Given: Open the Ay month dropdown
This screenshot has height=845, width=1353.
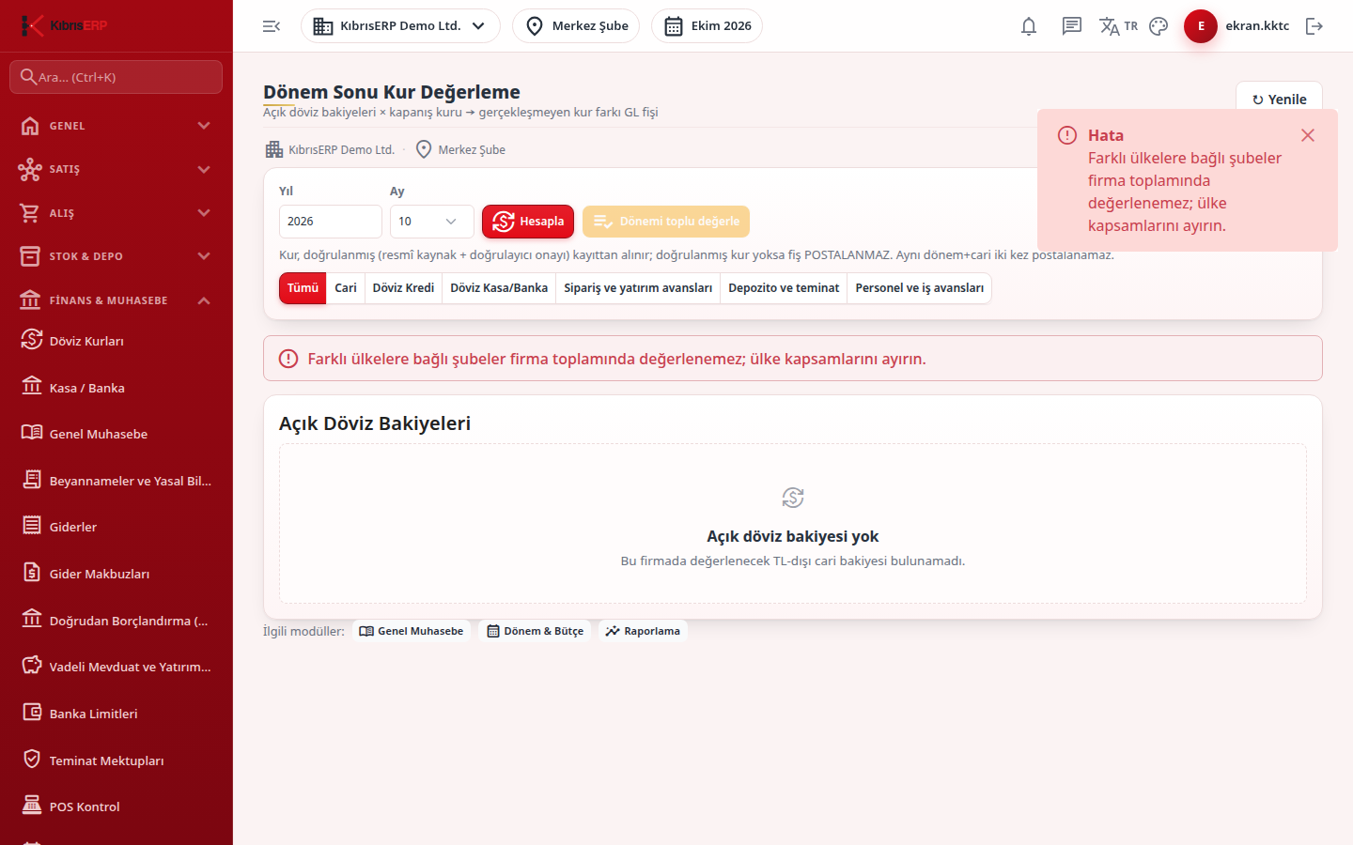Looking at the screenshot, I should coord(432,222).
